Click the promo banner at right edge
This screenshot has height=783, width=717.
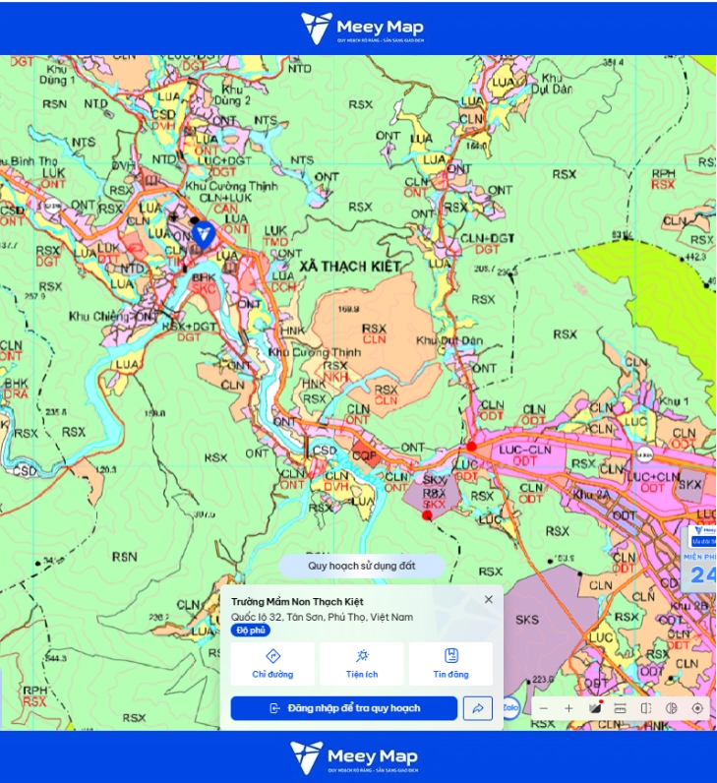pos(700,559)
